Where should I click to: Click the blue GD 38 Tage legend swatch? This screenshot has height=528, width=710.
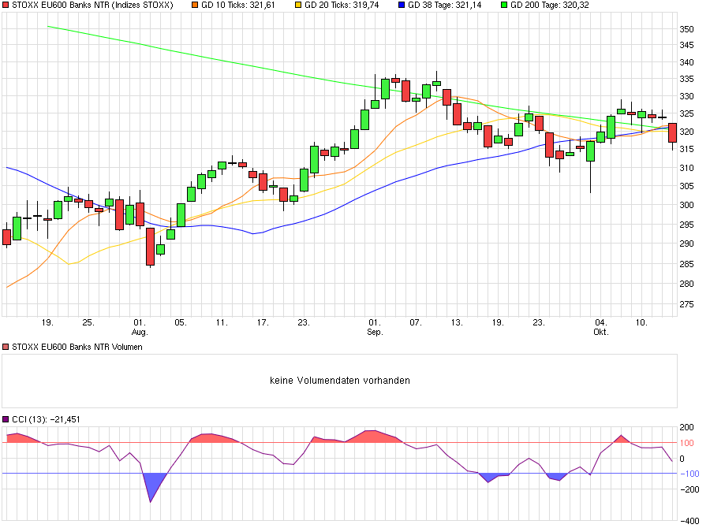pos(402,6)
